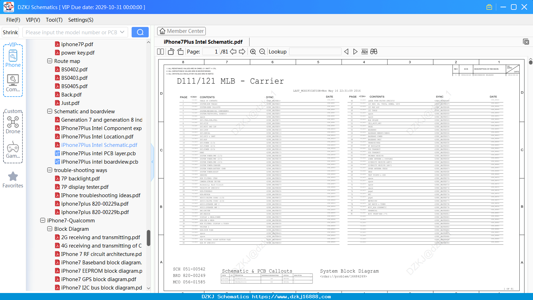Collapse the Route map folder

tap(50, 61)
